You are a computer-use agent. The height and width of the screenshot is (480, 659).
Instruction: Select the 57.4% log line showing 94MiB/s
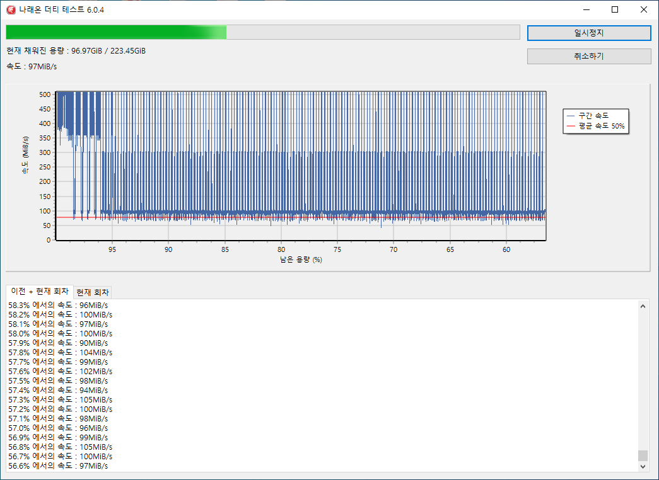click(x=58, y=390)
